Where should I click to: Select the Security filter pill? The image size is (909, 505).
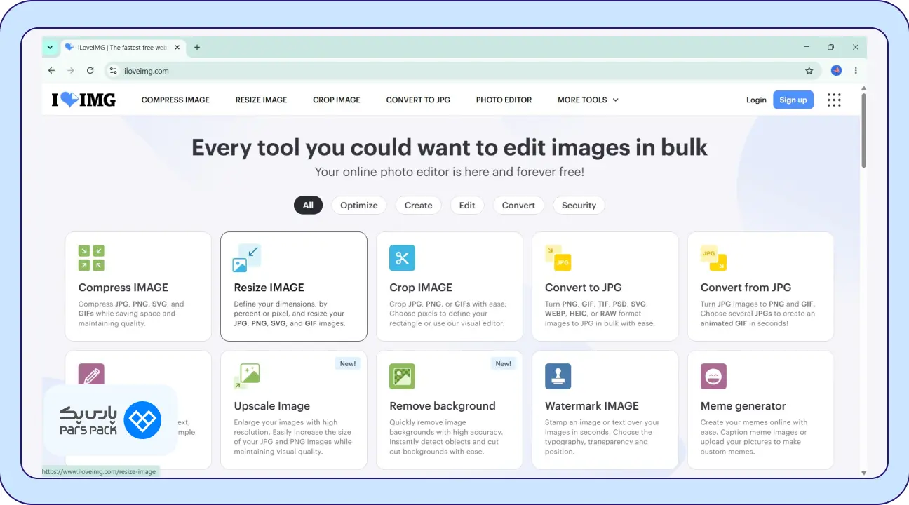tap(579, 206)
